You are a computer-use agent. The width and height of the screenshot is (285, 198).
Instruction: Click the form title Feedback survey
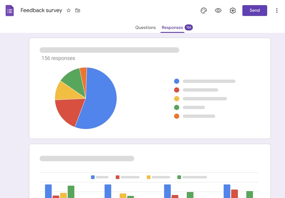click(x=41, y=11)
